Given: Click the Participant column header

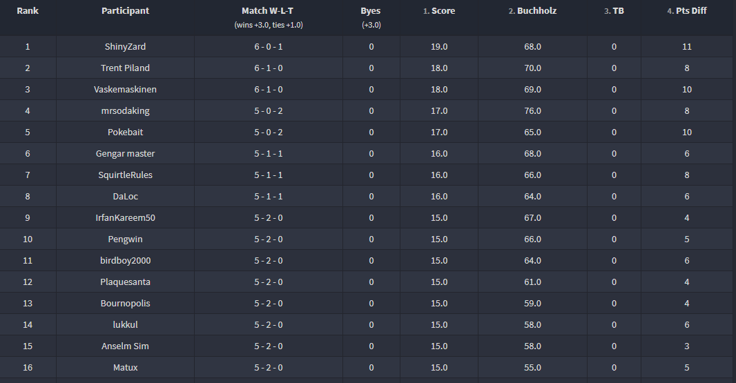Looking at the screenshot, I should pyautogui.click(x=126, y=11).
